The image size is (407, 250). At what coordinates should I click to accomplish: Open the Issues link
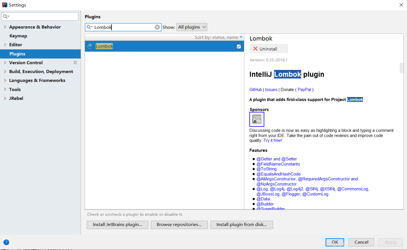coord(271,90)
